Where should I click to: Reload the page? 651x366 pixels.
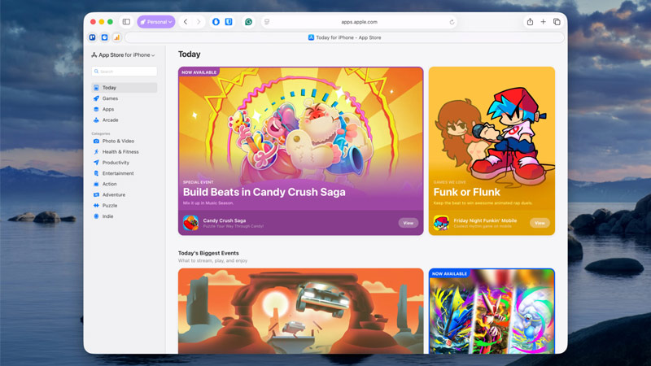click(x=452, y=22)
